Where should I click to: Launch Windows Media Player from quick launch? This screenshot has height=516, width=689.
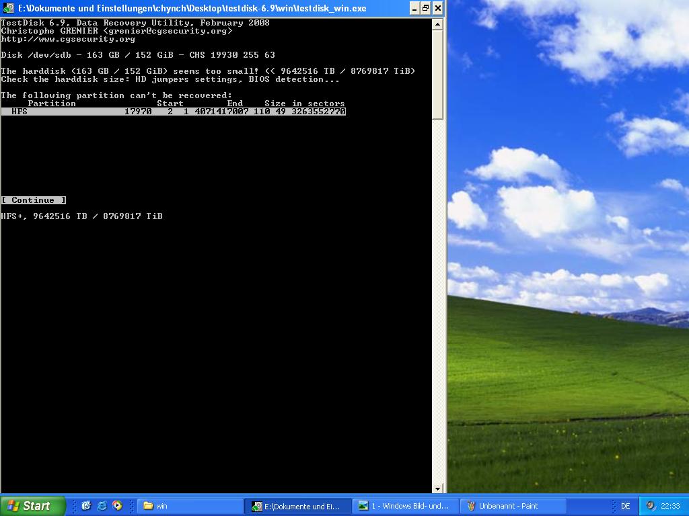117,506
